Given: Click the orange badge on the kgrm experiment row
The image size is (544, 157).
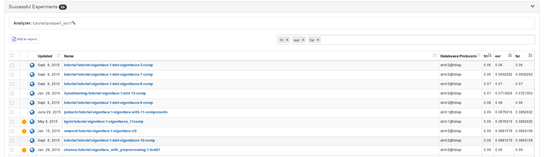Looking at the screenshot, I should [x=24, y=122].
